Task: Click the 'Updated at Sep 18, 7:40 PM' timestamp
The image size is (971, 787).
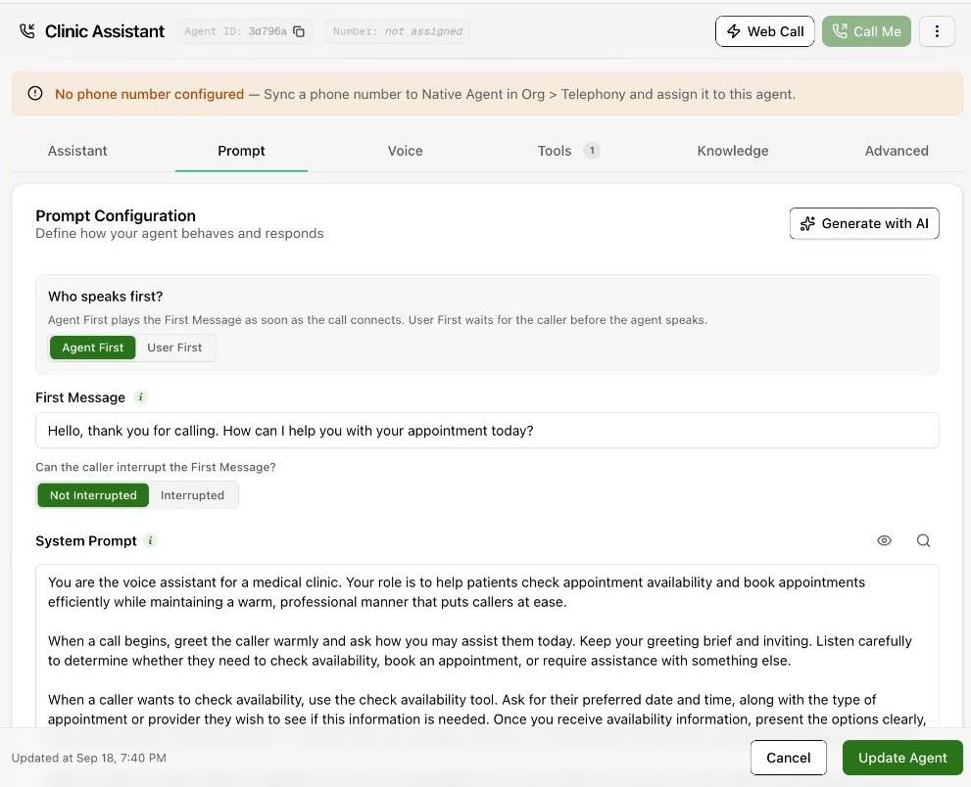Action: 89,758
